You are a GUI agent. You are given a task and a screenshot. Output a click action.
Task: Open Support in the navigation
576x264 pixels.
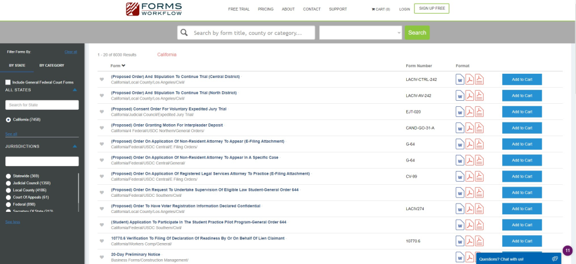click(338, 9)
